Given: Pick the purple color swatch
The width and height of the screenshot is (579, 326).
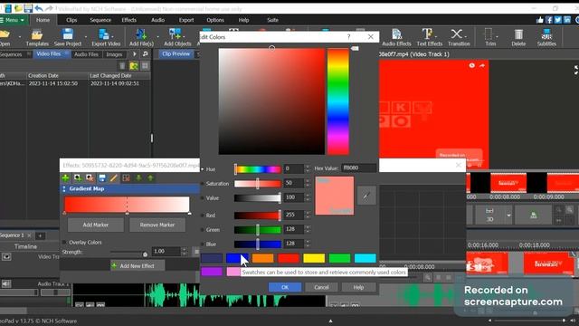Looking at the screenshot, I should coord(212,272).
